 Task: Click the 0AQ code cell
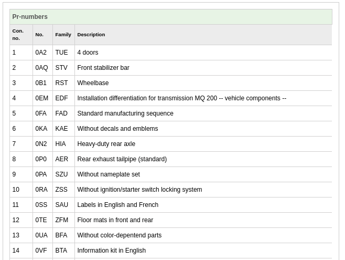pyautogui.click(x=42, y=68)
